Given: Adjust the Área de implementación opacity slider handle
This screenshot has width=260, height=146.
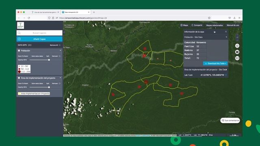Looking at the screenshot, I should (49, 87).
